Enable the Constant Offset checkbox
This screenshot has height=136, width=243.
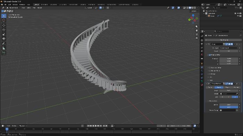210,68
